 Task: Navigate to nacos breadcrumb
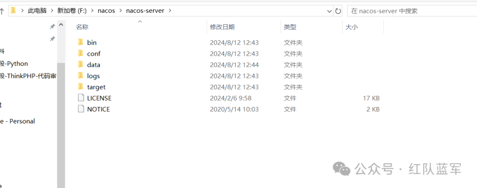pos(106,11)
